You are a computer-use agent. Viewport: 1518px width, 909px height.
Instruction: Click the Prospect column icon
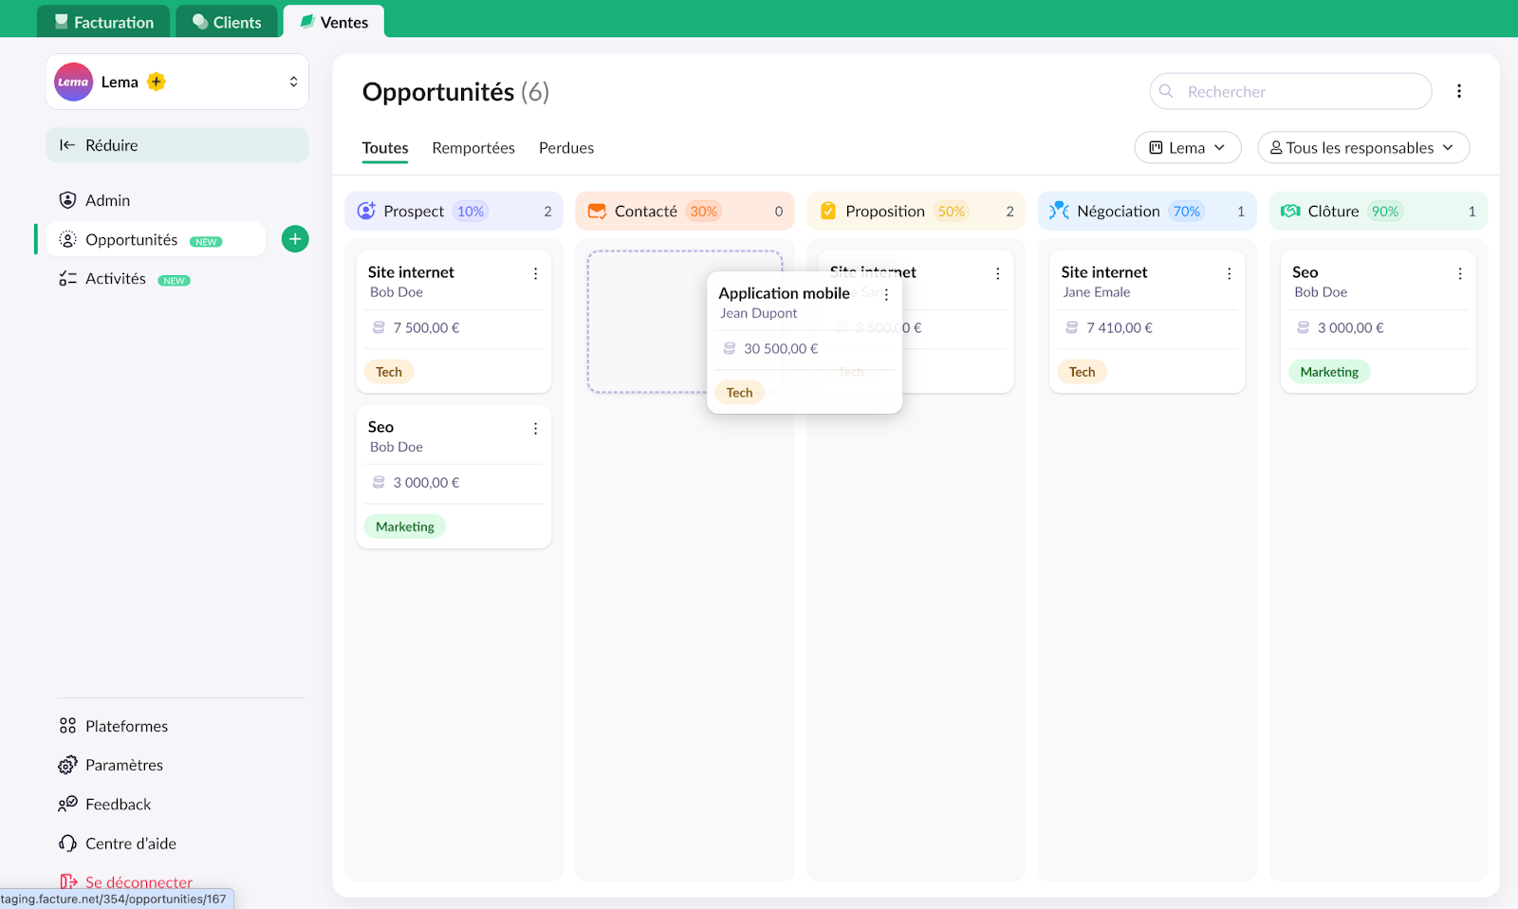[x=366, y=211]
